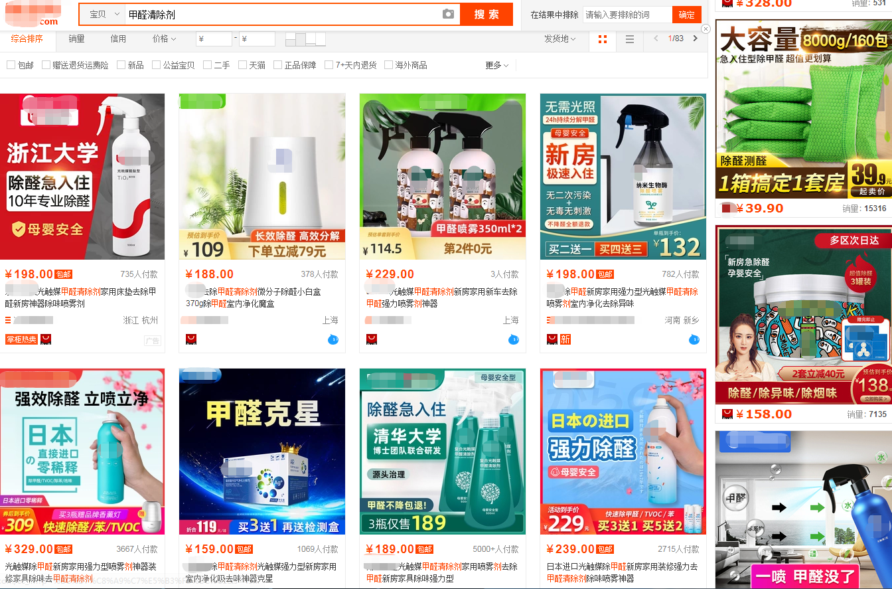Viewport: 892px width, 589px height.
Task: Enable the 包邮 free shipping checkbox
Action: point(11,65)
